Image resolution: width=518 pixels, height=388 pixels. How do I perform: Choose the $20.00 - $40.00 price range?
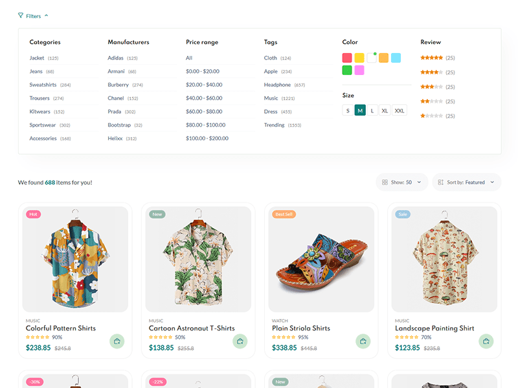(204, 85)
